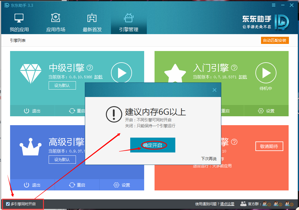This screenshot has height=210, width=299.
Task: Start the 入门引擎 with its play button
Action: [265, 73]
